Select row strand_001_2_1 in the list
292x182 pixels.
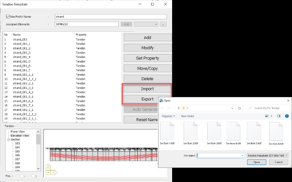(x=62, y=83)
